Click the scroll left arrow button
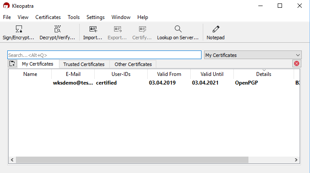 (x=12, y=160)
